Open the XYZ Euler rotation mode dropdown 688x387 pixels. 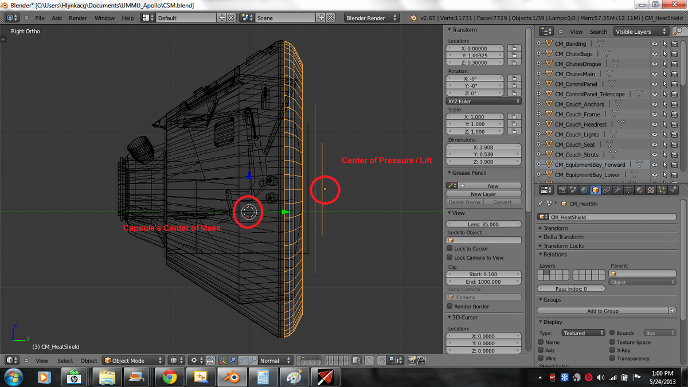coord(484,101)
